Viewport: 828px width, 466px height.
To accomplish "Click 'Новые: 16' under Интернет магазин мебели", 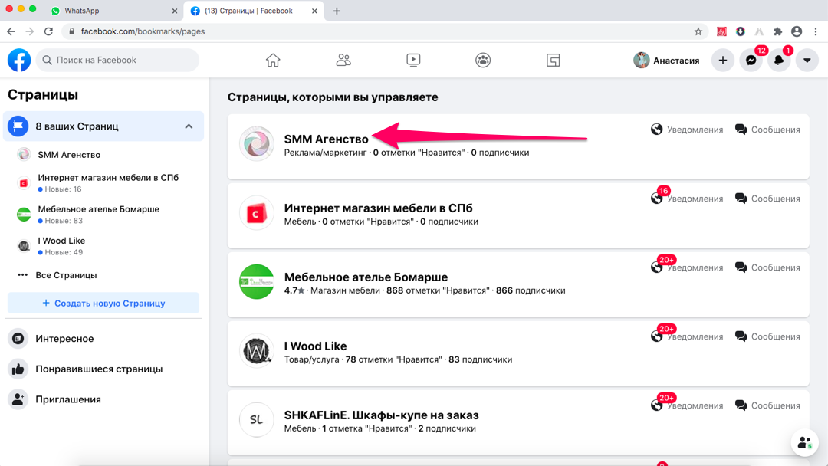I will coord(63,189).
